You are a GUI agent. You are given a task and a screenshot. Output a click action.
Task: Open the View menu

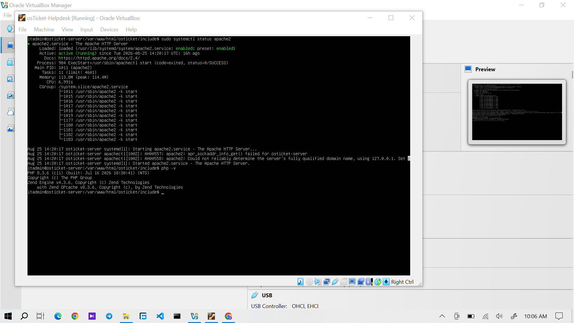tap(67, 29)
